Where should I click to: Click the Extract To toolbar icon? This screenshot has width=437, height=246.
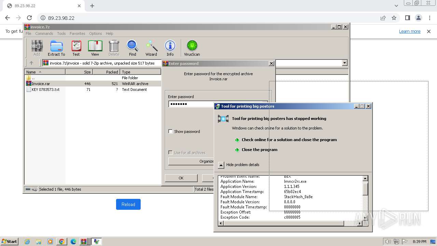coord(56,48)
